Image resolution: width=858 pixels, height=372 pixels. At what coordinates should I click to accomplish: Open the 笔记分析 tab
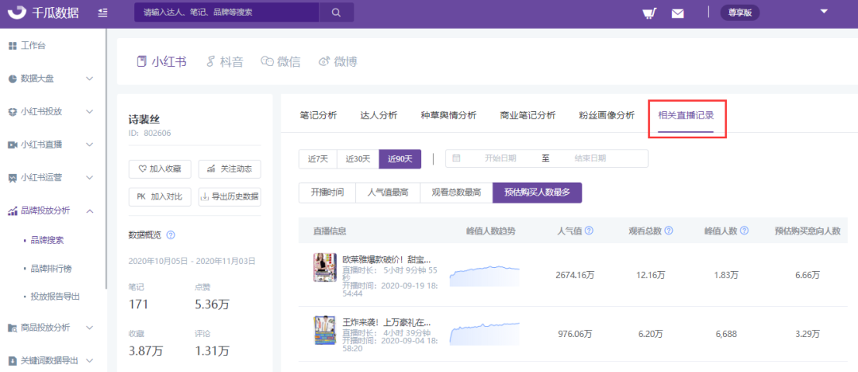[319, 115]
